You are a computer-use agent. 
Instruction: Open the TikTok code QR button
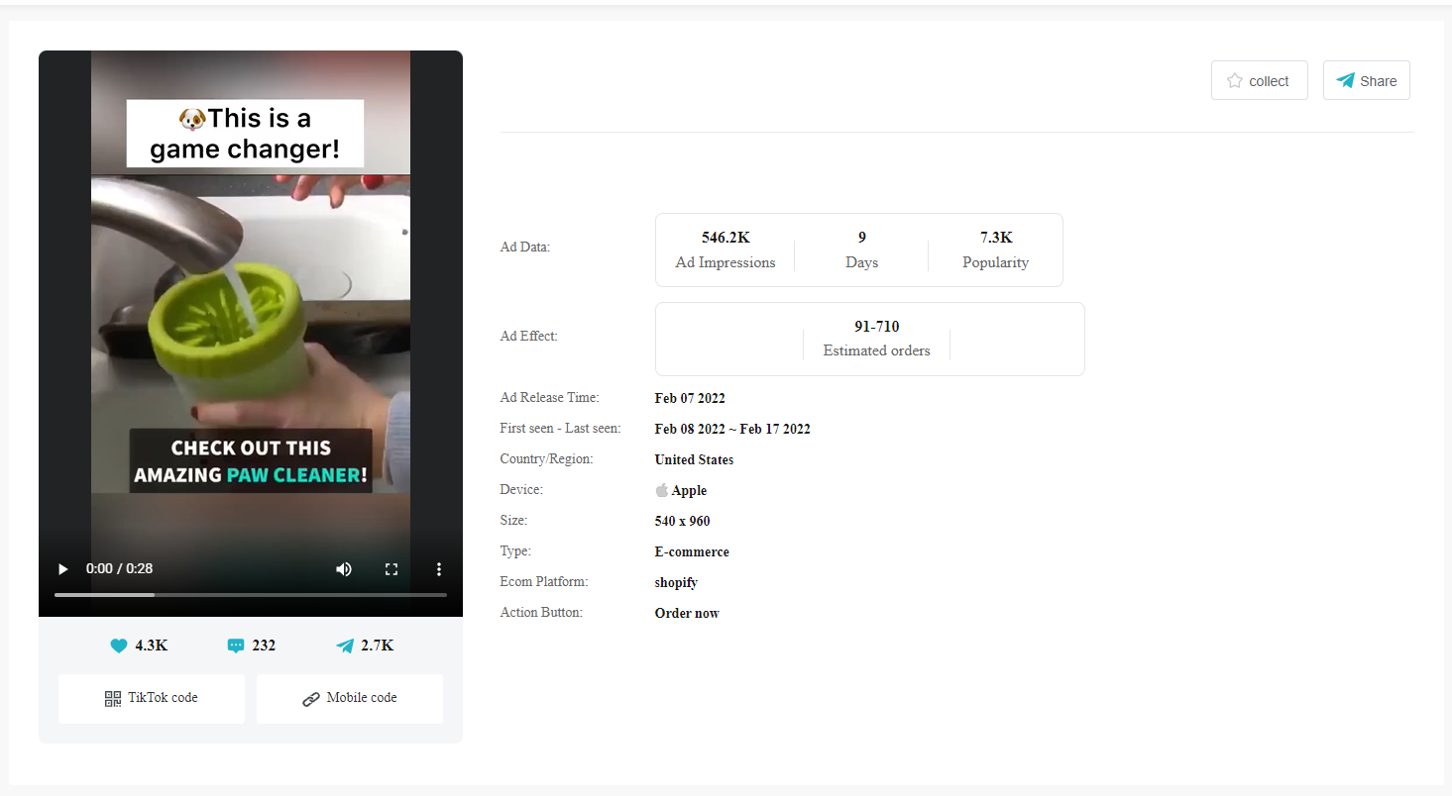tap(152, 699)
